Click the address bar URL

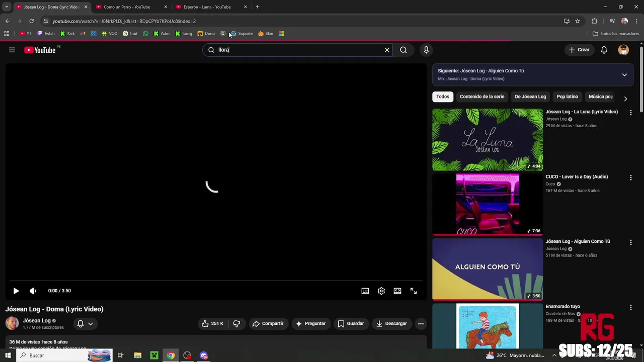124,21
